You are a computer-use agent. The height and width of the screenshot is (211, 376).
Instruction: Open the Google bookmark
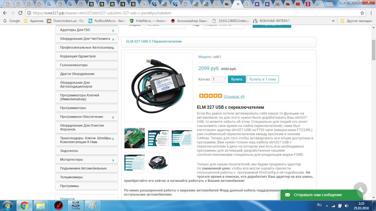(x=11, y=21)
